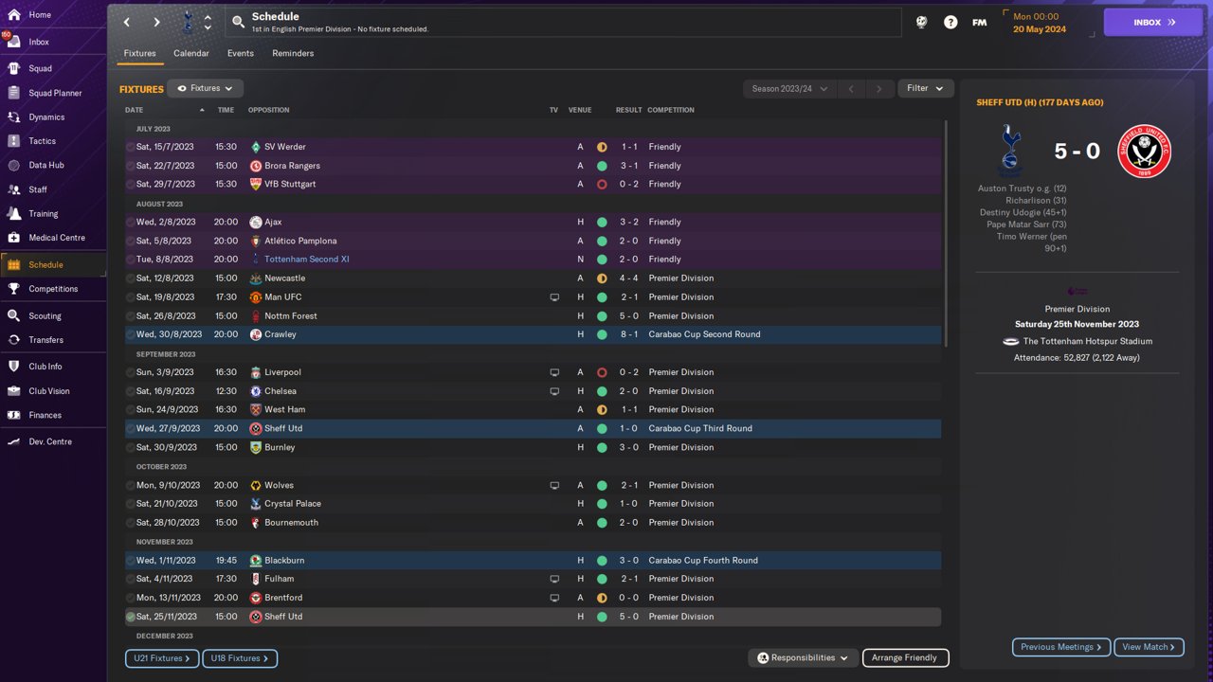Untick the Sheff Utd 25/11/2023 fixture checkbox
The width and height of the screenshot is (1213, 682).
pos(131,617)
